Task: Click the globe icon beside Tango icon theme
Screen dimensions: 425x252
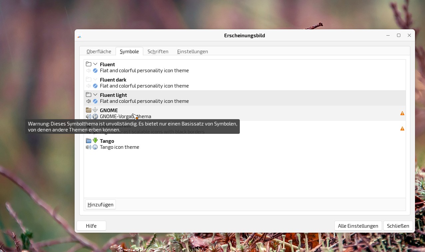Action: [x=95, y=147]
